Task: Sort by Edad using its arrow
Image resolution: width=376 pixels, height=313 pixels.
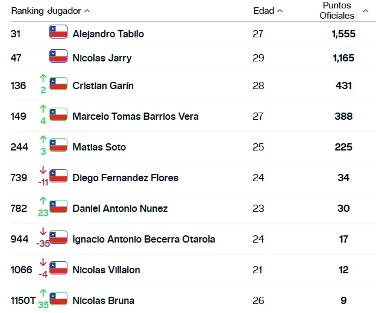Action: (x=280, y=11)
